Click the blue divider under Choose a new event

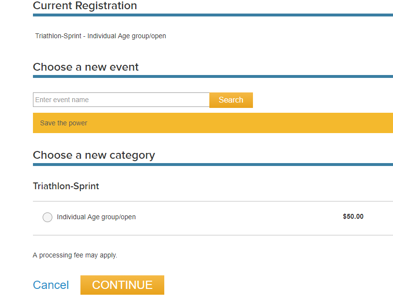[213, 76]
